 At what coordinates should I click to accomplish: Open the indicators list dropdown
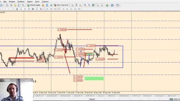(107, 5)
